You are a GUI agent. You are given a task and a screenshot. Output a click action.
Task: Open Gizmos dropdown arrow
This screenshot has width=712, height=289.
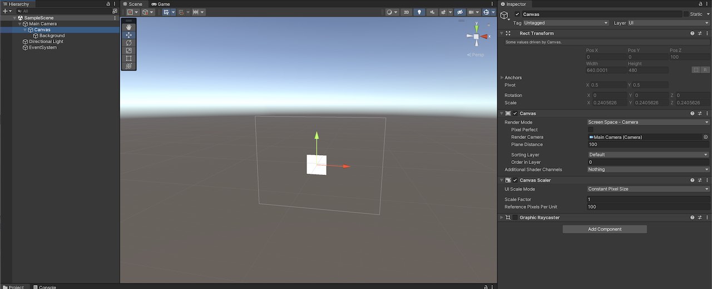point(493,12)
